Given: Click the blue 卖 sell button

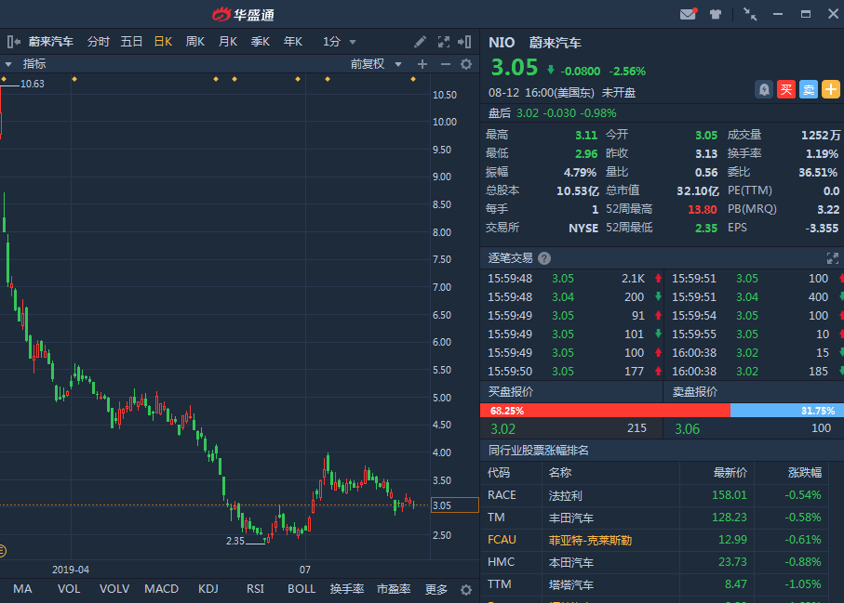Looking at the screenshot, I should click(809, 89).
